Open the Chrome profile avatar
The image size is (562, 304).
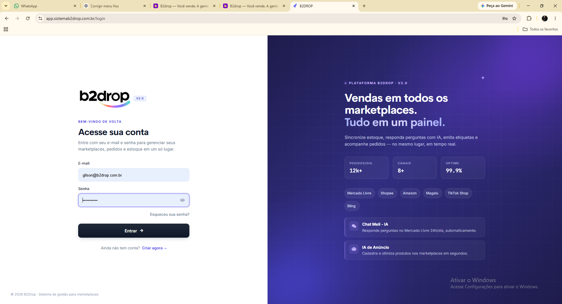[x=545, y=18]
